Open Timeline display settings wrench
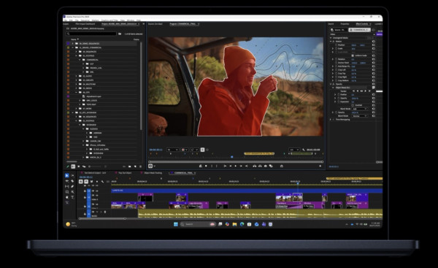Screen dimensions: 438x268 click(x=102, y=182)
